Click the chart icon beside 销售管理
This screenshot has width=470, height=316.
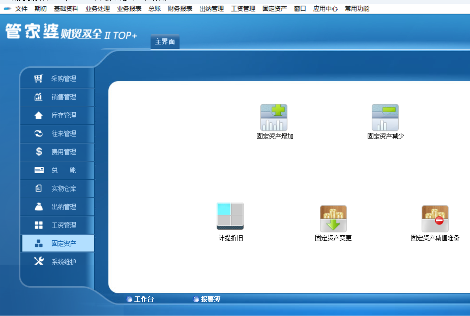click(x=38, y=97)
